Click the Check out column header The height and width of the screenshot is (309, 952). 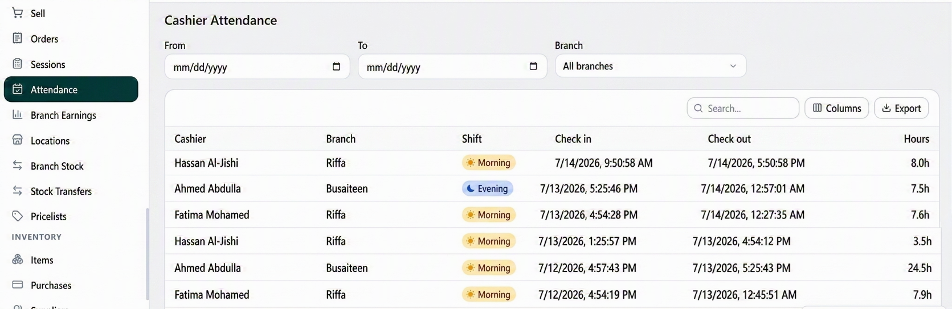pyautogui.click(x=729, y=139)
